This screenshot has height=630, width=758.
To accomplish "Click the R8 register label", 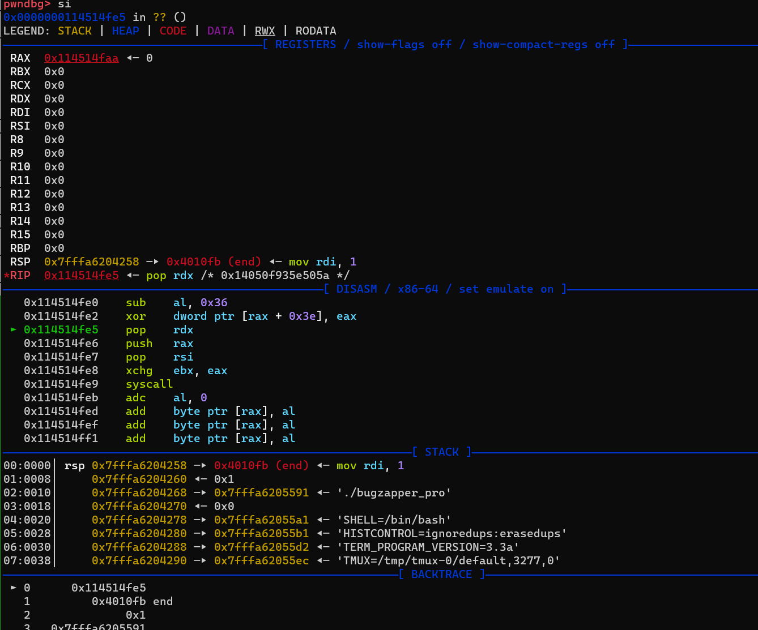I will [17, 140].
